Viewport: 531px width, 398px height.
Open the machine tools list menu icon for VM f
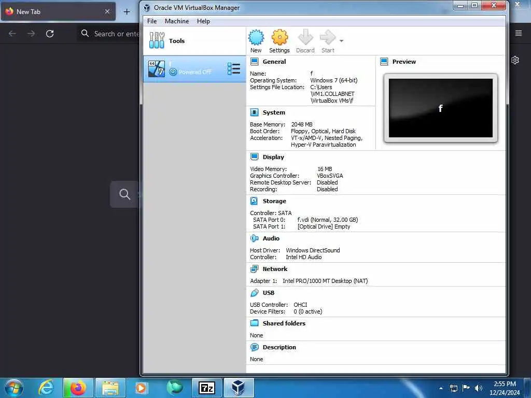pyautogui.click(x=234, y=69)
